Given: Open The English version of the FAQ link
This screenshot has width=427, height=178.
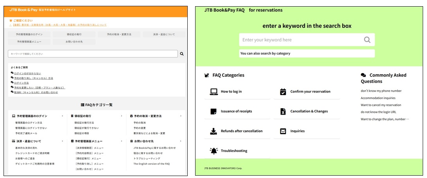Looking at the screenshot, I should pyautogui.click(x=151, y=164).
